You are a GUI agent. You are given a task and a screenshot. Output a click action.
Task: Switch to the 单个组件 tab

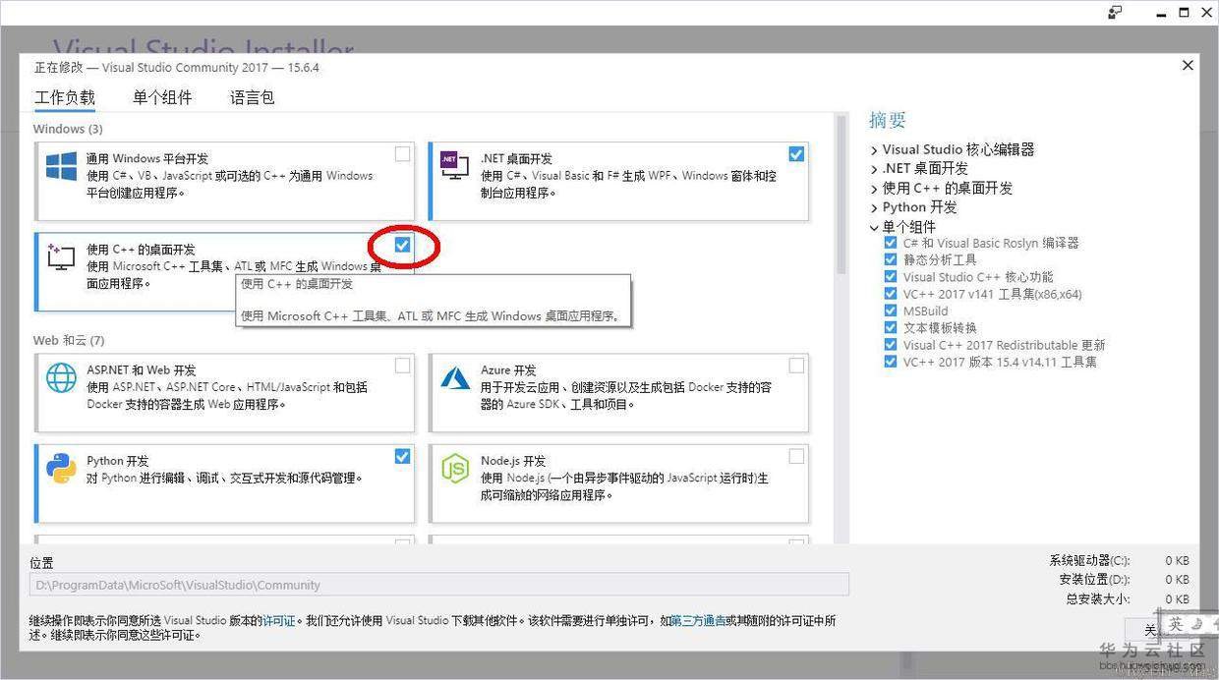pyautogui.click(x=162, y=97)
